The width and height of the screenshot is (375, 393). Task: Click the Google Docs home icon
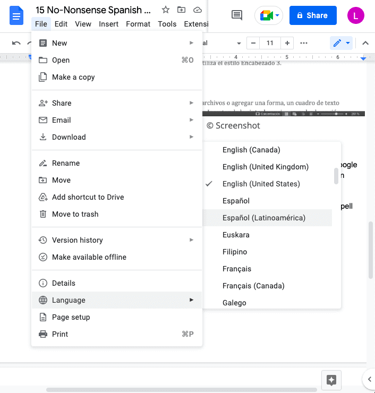[16, 16]
